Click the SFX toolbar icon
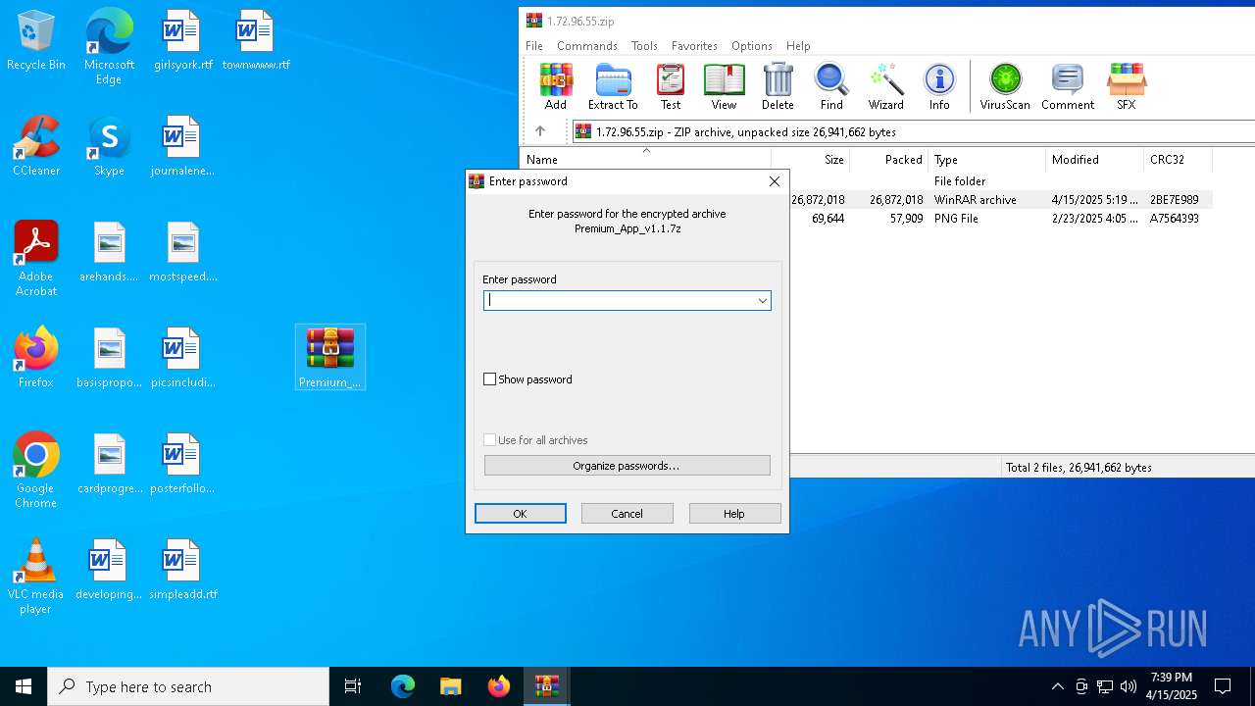This screenshot has height=706, width=1255. 1127,86
